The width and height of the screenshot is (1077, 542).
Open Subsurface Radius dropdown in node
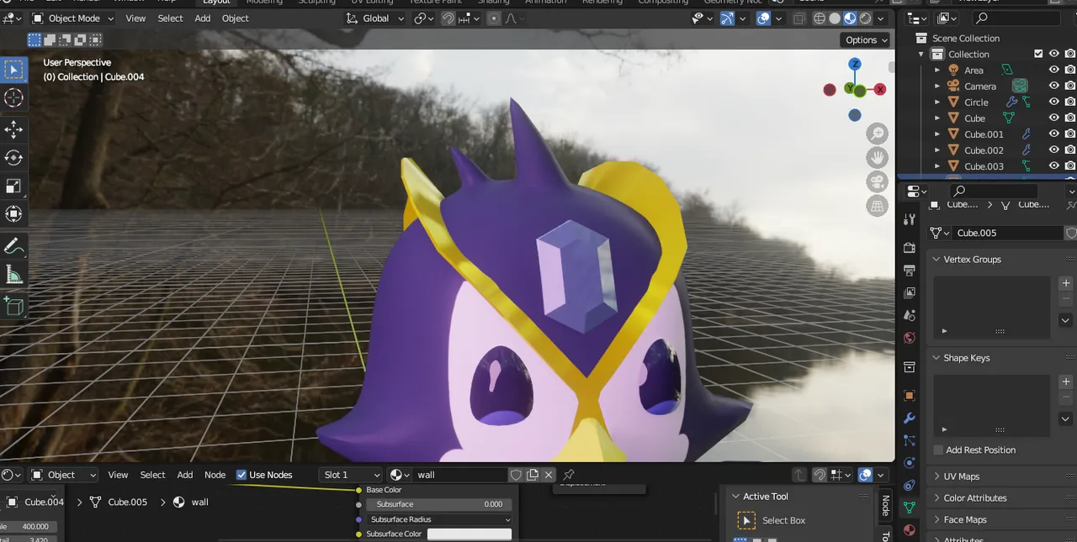coord(439,519)
